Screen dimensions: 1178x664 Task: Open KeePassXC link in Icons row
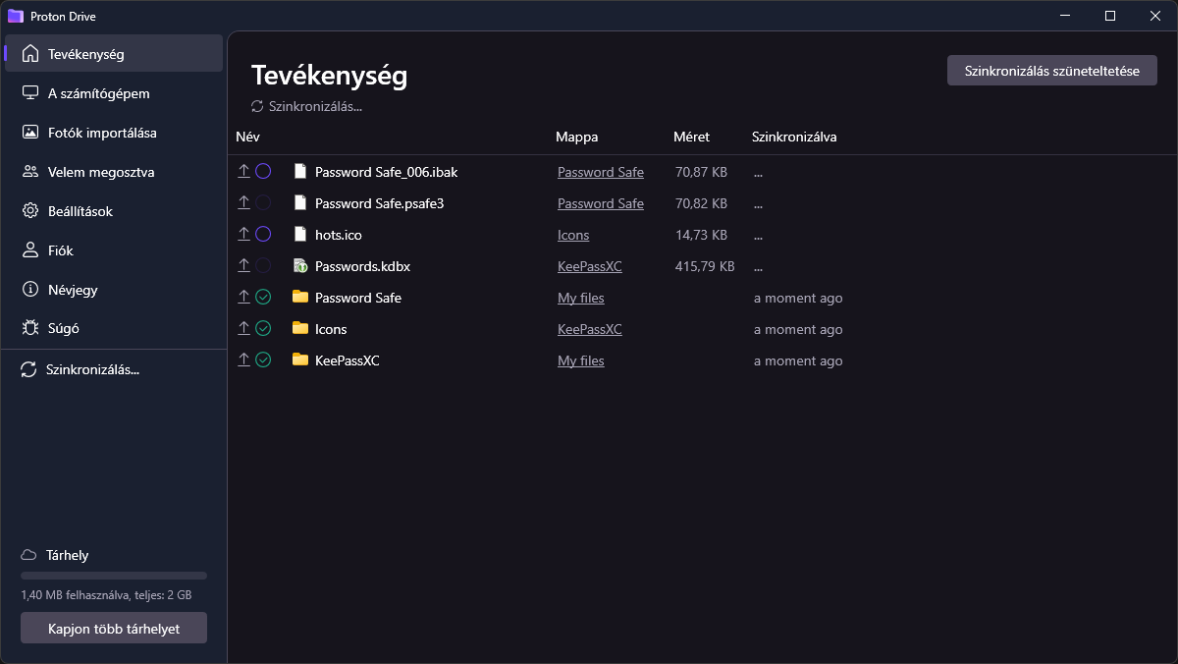click(x=590, y=329)
